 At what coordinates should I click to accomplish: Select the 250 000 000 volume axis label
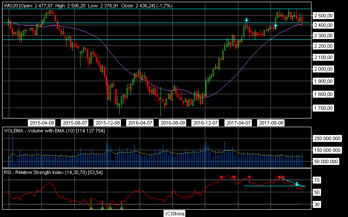[x=327, y=138]
